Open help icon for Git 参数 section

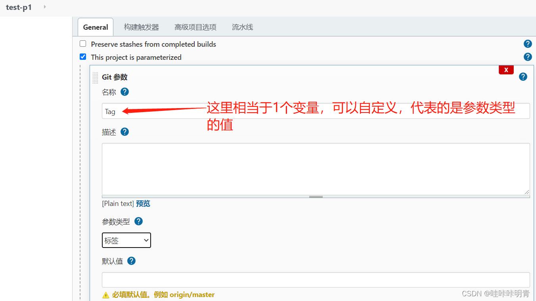click(523, 77)
